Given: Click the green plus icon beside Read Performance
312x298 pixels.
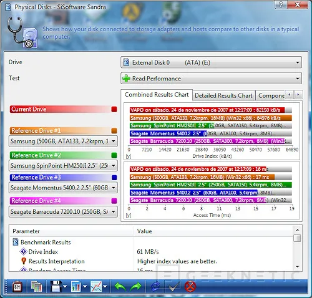Looking at the screenshot, I should click(126, 79).
